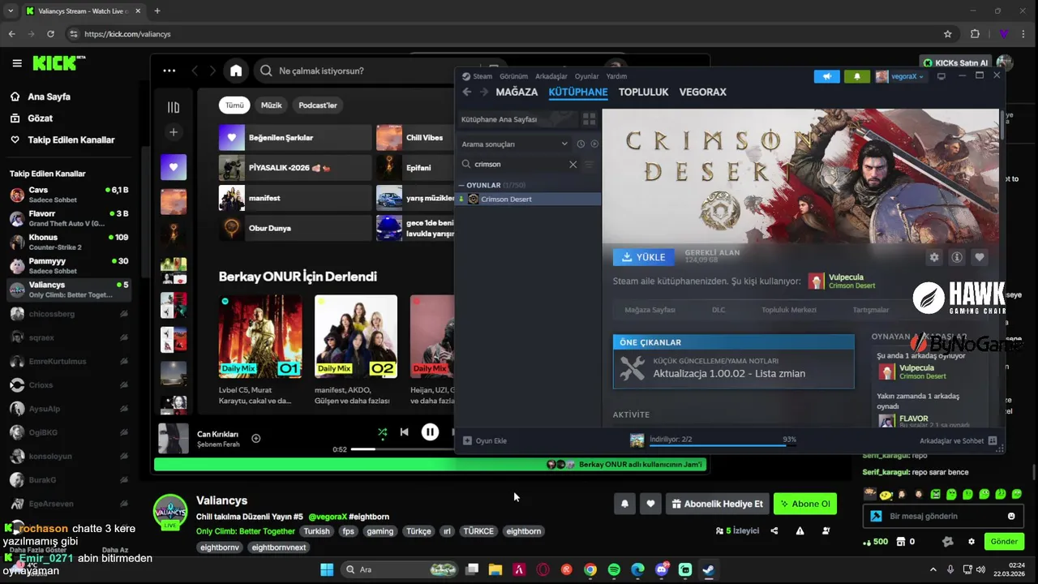Open VEGORAX profile tab in Steam
1038x584 pixels.
pyautogui.click(x=703, y=92)
